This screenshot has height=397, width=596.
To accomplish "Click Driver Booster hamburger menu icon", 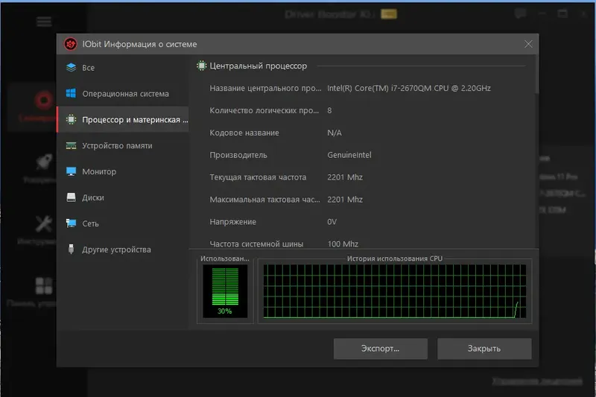I will click(x=44, y=22).
